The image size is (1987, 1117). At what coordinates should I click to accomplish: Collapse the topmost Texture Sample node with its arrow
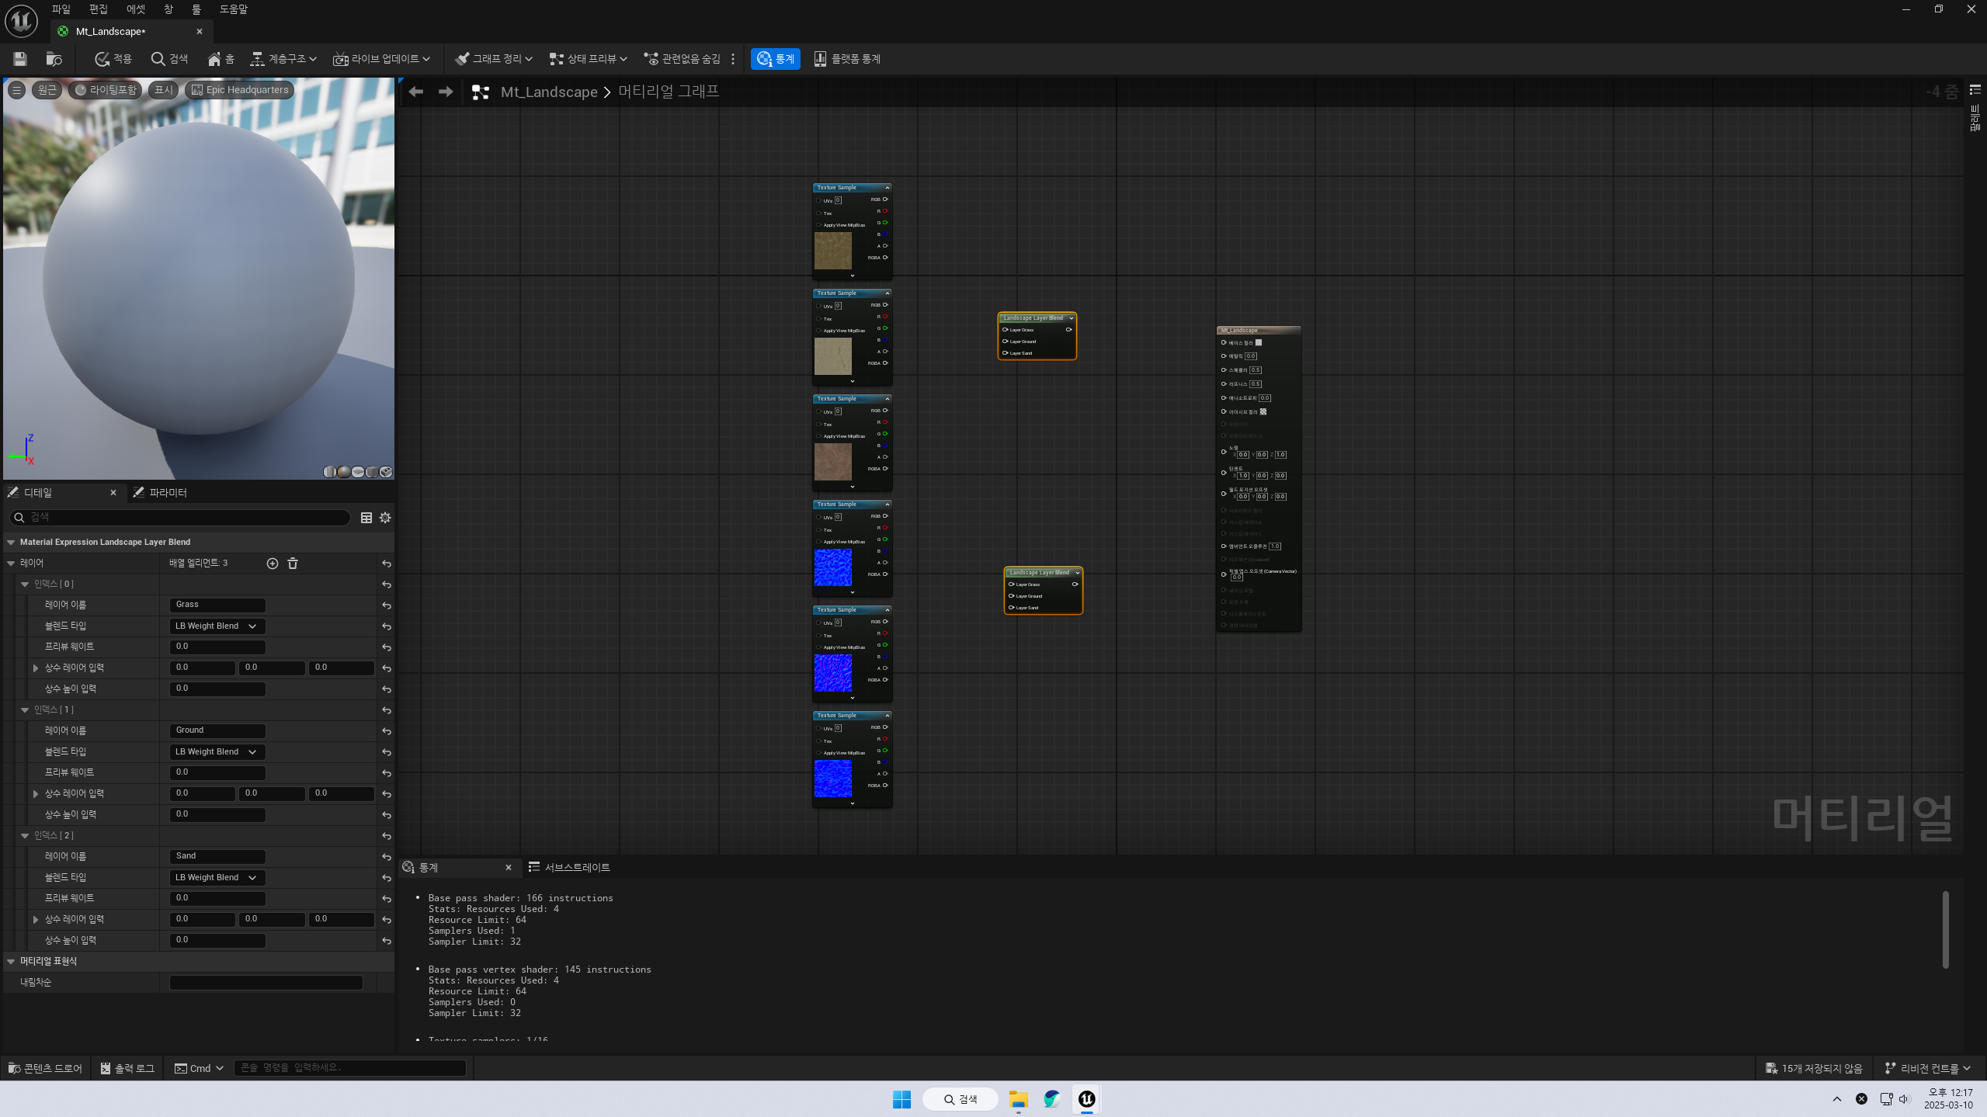coord(888,188)
